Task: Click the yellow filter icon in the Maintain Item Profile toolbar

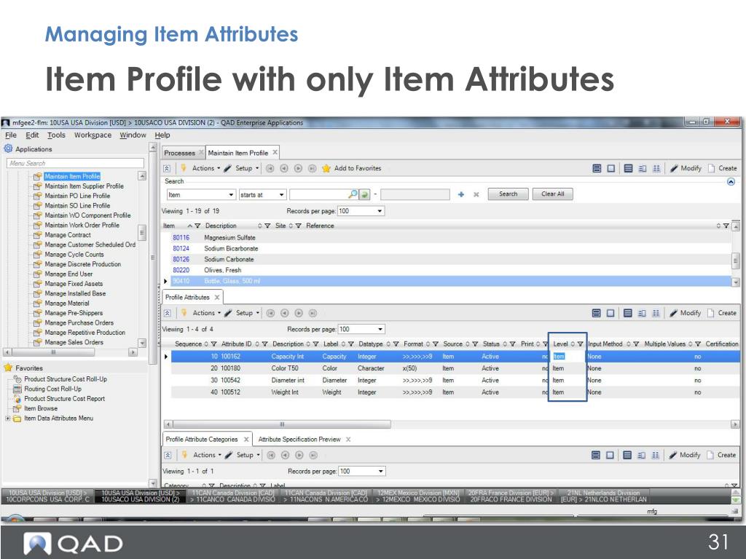Action: (183, 168)
